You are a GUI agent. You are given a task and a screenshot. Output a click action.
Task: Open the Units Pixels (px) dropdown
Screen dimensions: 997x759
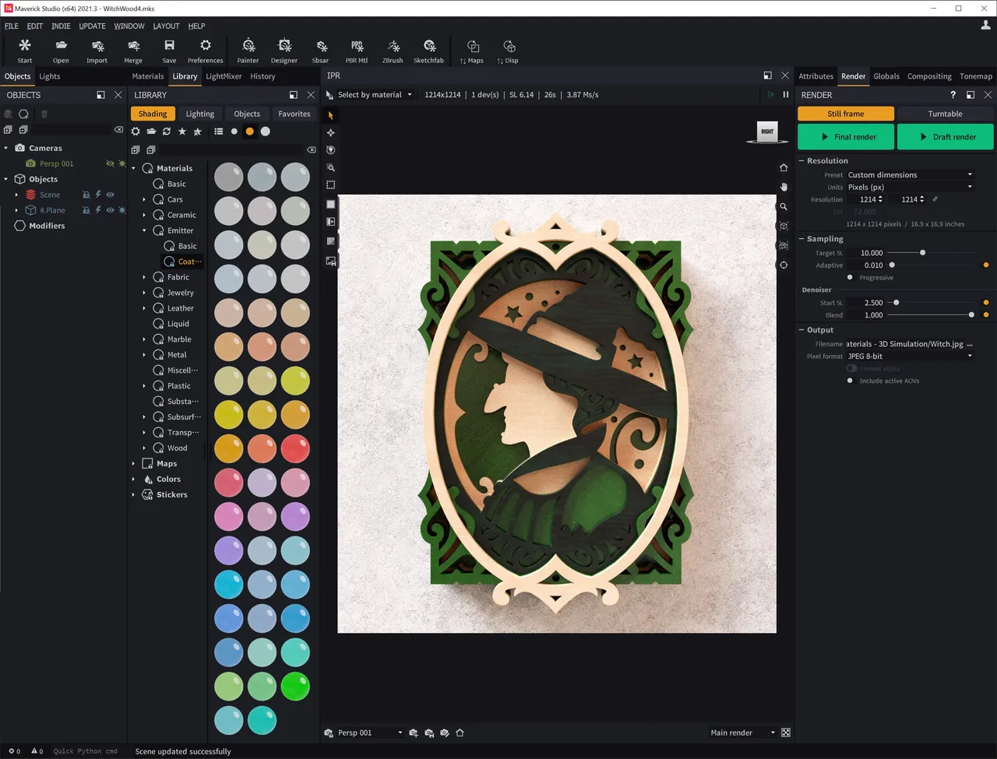(910, 187)
